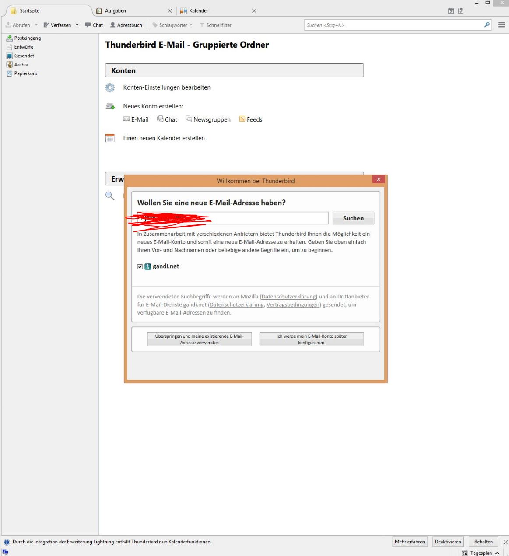The height and width of the screenshot is (556, 509).
Task: Click the name input field in dialog
Action: 233,218
